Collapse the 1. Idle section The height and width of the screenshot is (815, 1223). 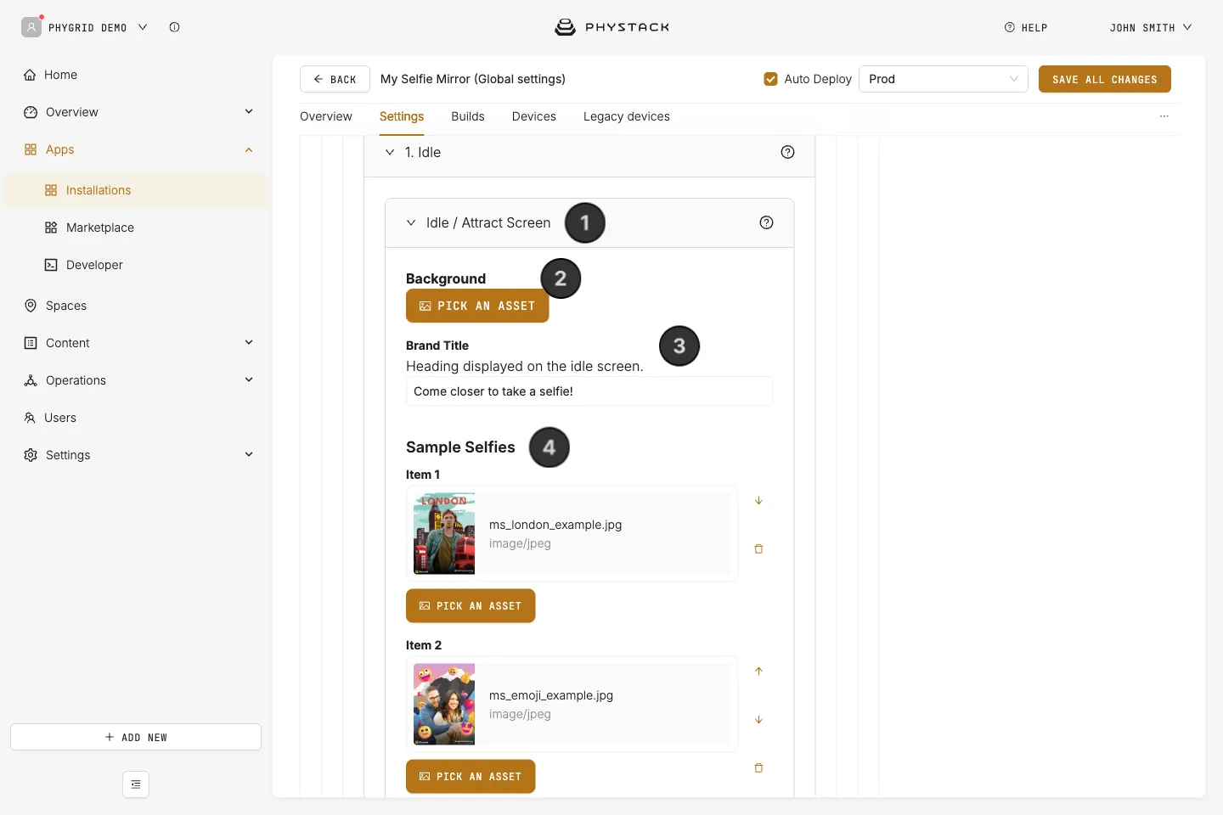pos(390,152)
